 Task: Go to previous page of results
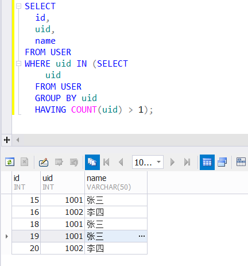coord(121,162)
